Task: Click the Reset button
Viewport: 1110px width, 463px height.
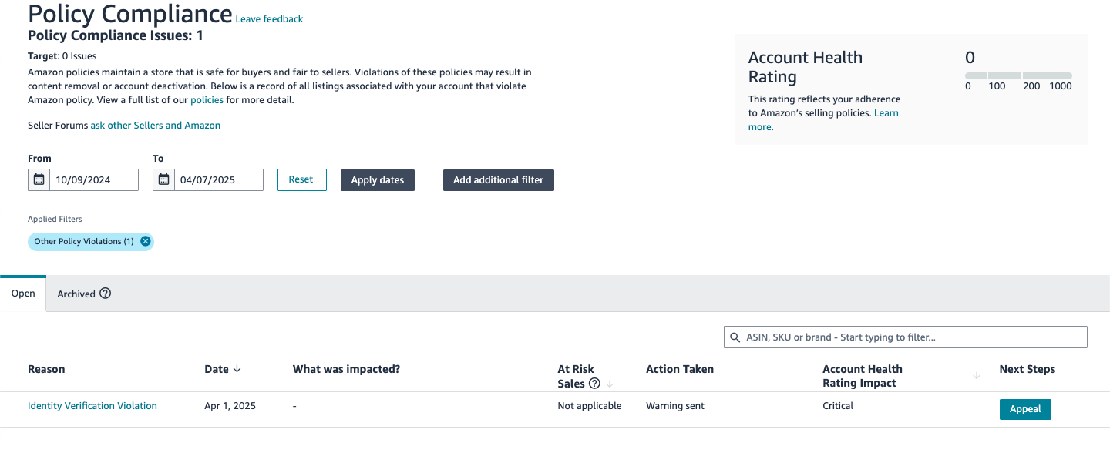Action: pyautogui.click(x=301, y=179)
